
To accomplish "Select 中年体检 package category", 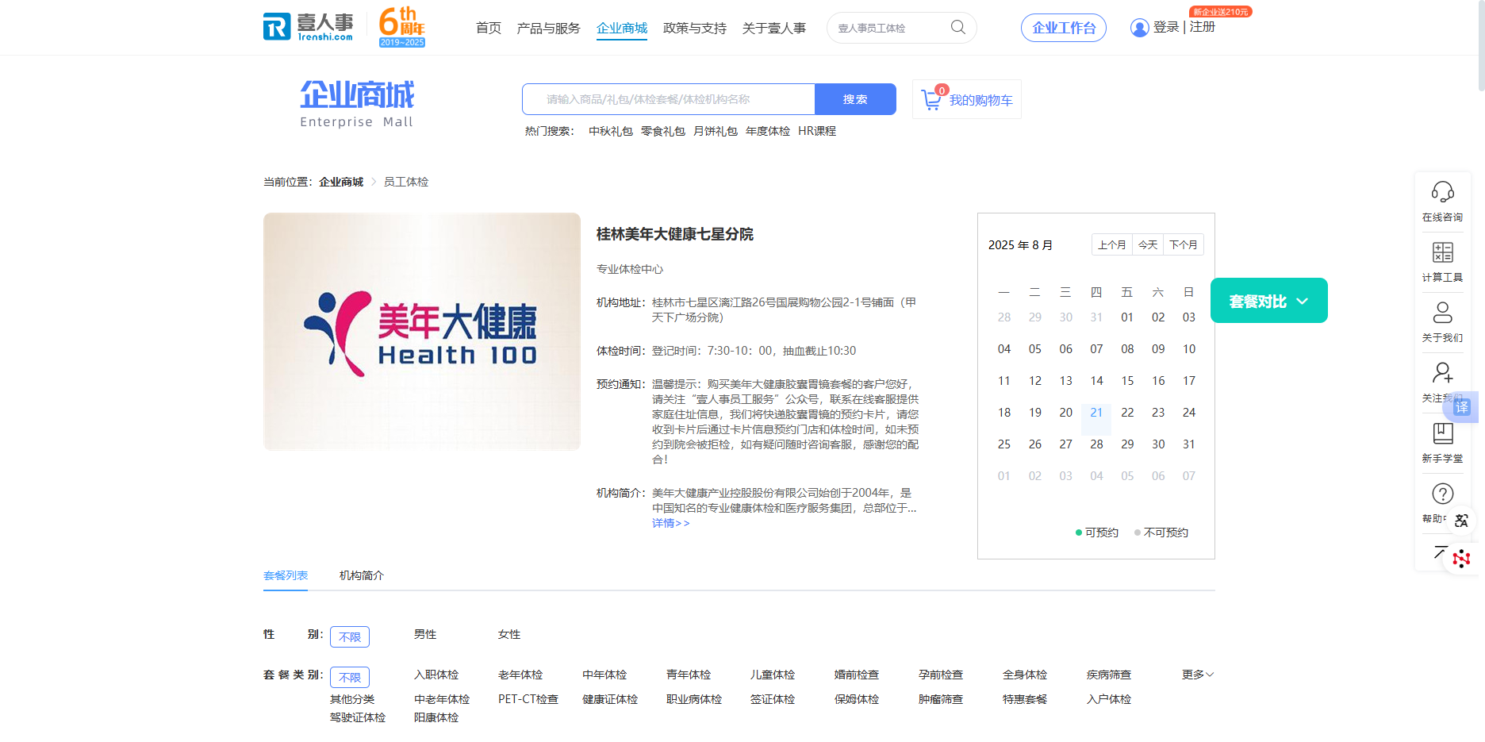I will 604,675.
